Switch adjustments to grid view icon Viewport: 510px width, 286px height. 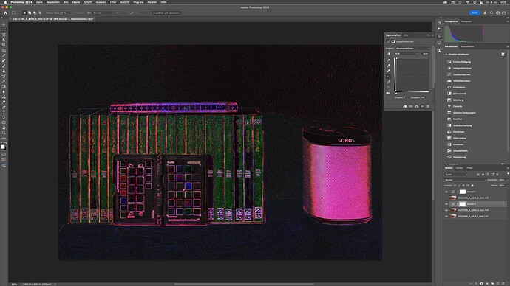pos(503,54)
